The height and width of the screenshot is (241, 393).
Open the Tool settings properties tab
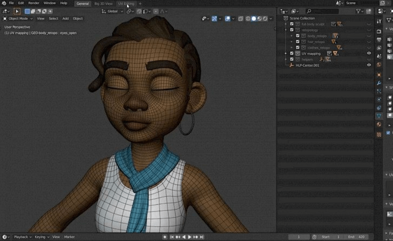pos(379,21)
